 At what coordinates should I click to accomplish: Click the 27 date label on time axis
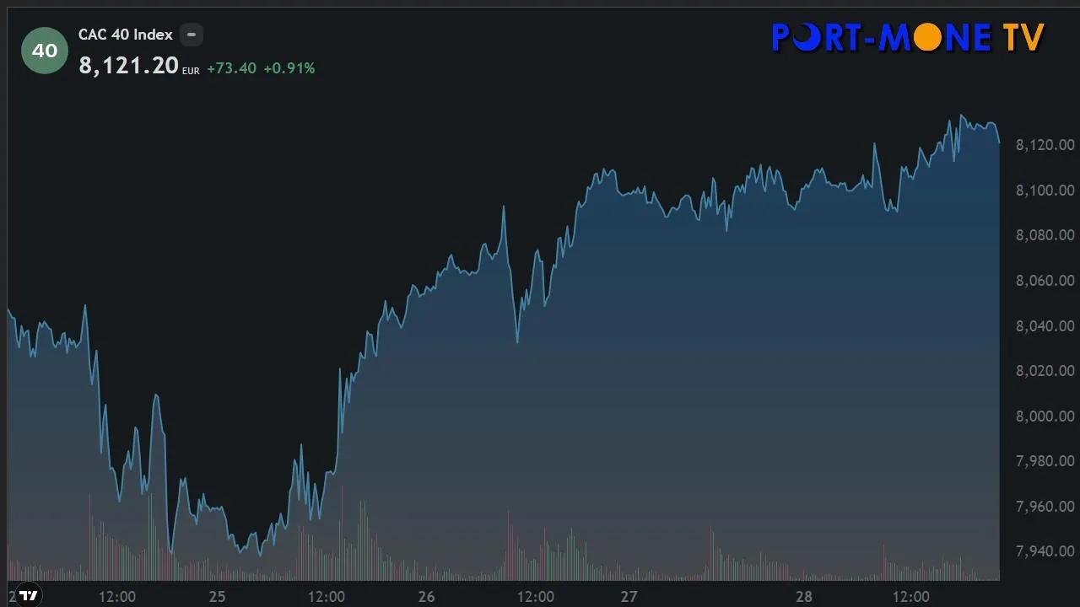629,596
